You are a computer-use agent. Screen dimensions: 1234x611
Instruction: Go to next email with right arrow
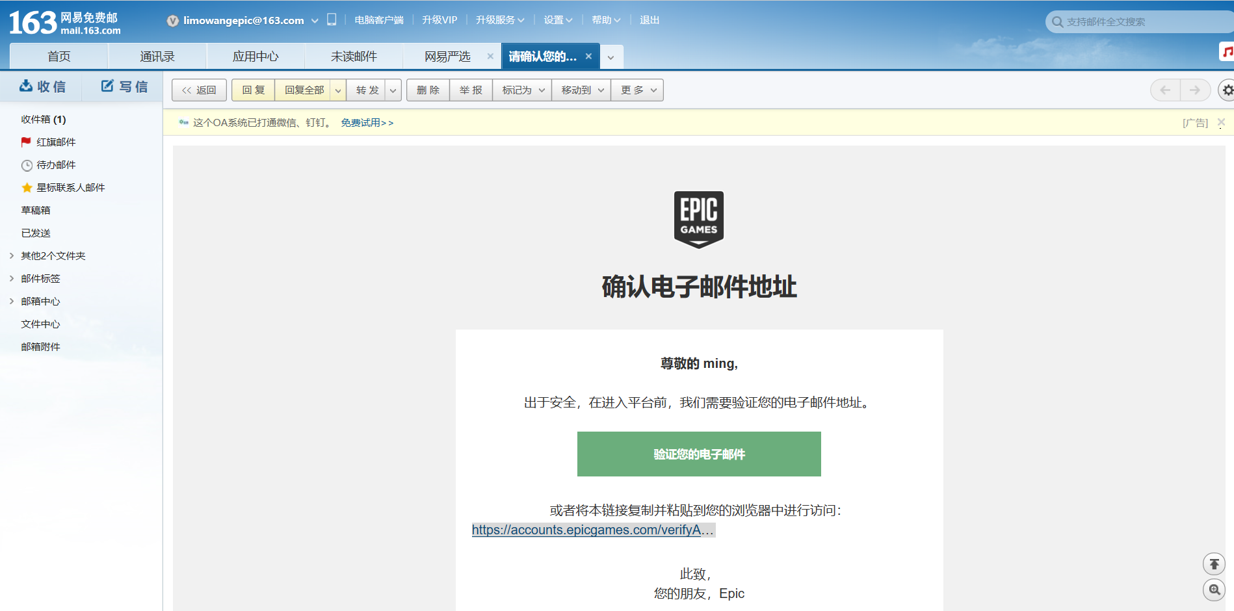1195,90
